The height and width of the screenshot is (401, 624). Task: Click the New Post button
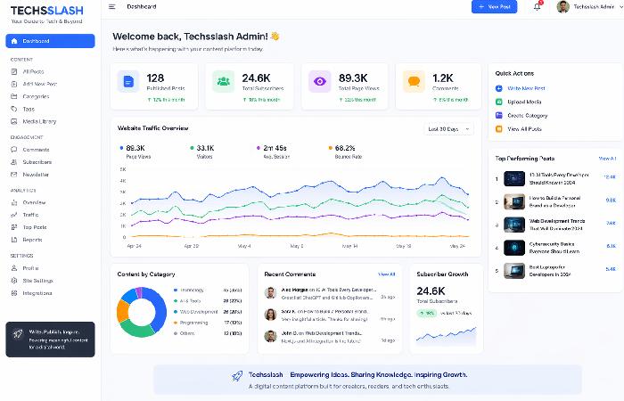click(494, 7)
